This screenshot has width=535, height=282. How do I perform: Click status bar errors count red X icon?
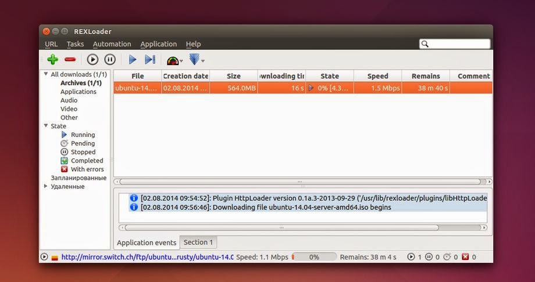[x=465, y=257]
